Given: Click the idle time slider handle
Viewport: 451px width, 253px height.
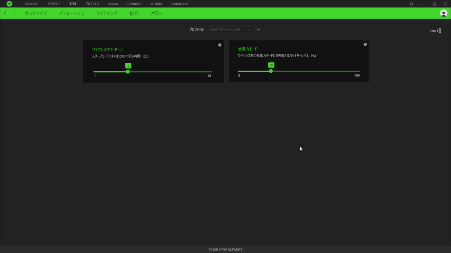Looking at the screenshot, I should [128, 72].
